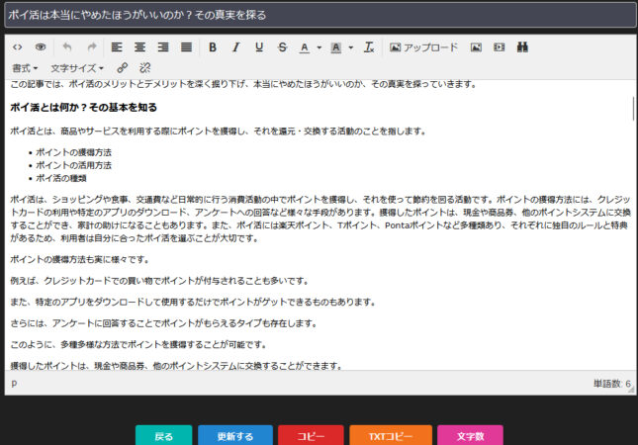The width and height of the screenshot is (638, 445).
Task: Toggle italic formatting
Action: [x=235, y=47]
